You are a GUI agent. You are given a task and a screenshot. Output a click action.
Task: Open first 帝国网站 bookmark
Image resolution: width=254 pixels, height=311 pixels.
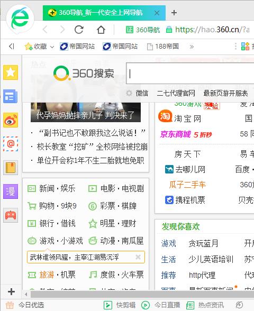77,47
